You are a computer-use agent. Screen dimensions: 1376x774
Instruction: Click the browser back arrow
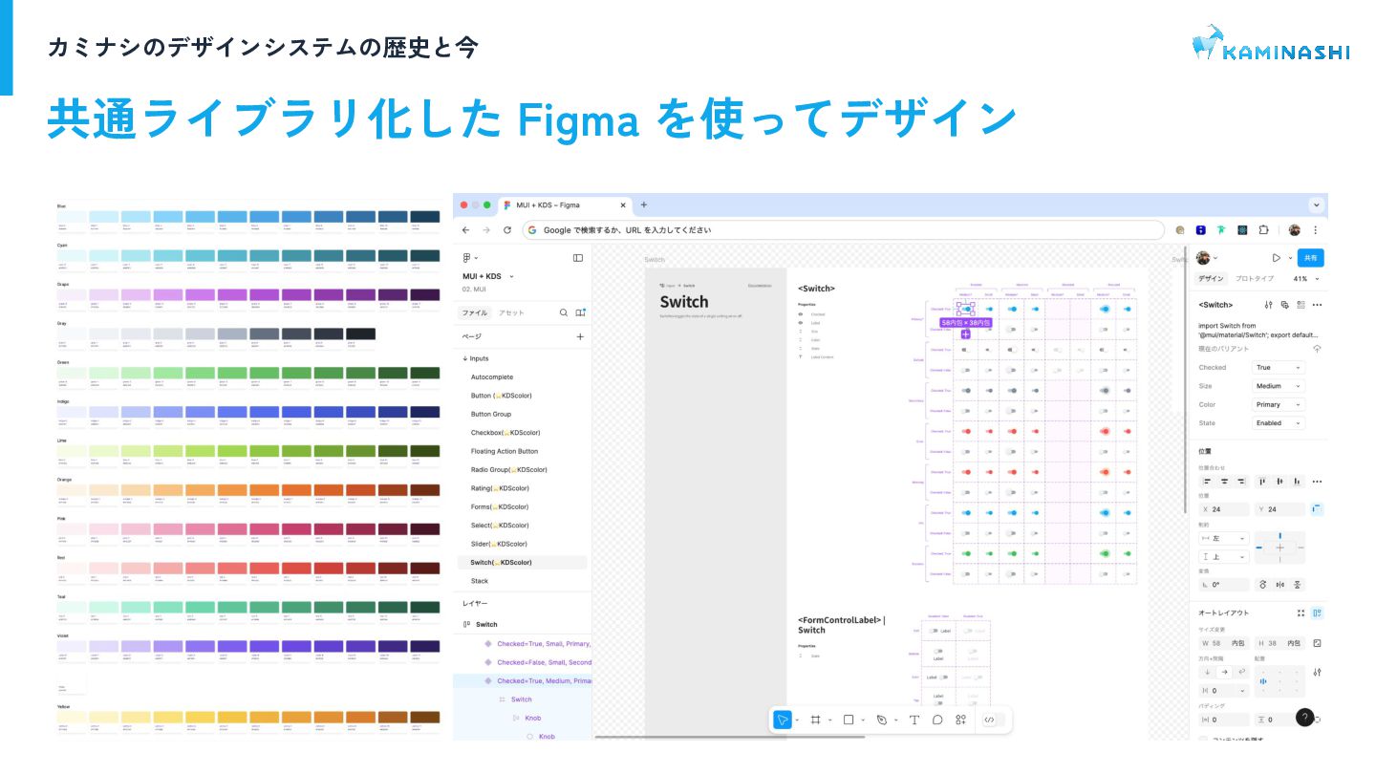(x=466, y=230)
